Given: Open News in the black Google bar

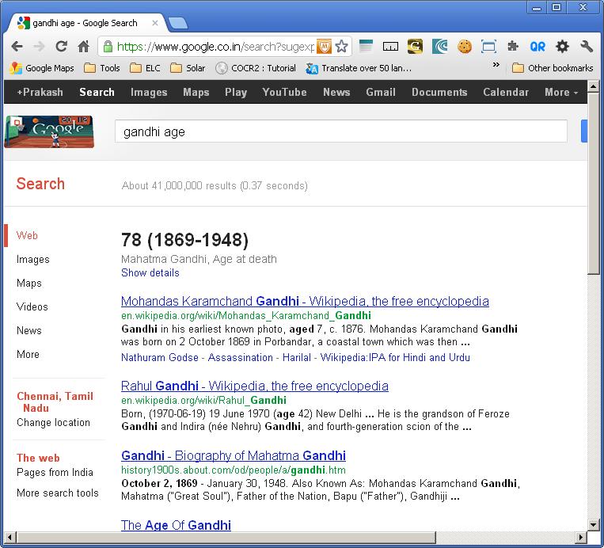Looking at the screenshot, I should 336,92.
